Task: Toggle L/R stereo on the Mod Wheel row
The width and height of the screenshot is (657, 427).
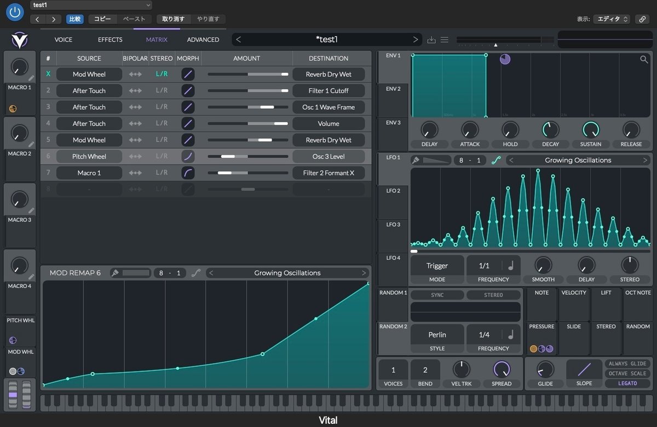Action: 162,74
